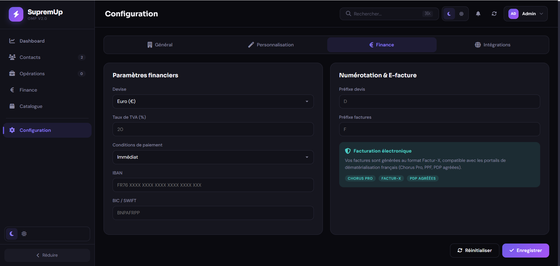Select the Contacts people icon
Viewport: 560px width, 266px height.
coord(12,57)
